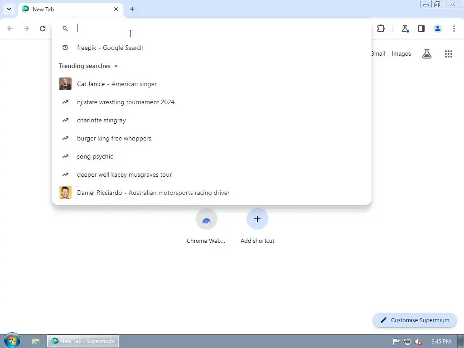Click Daniel Ricciardo thumbnail photo
This screenshot has height=348, width=464.
tap(65, 193)
